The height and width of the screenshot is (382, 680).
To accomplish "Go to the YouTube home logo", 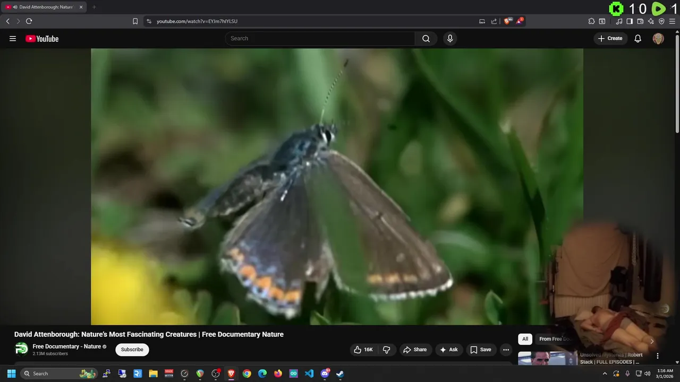I will 42,39.
